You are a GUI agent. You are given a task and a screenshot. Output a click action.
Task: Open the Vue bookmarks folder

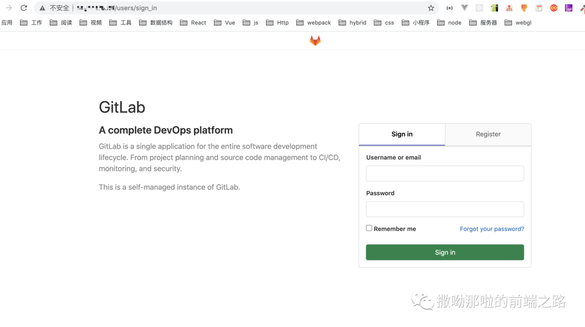(225, 23)
